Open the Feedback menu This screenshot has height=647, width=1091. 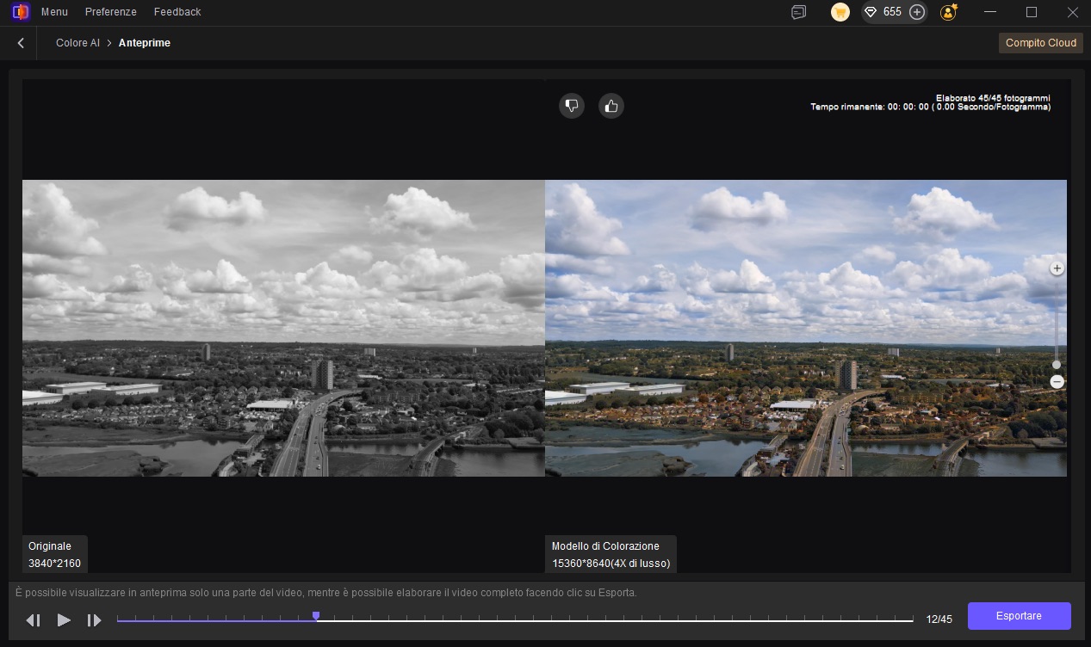177,12
